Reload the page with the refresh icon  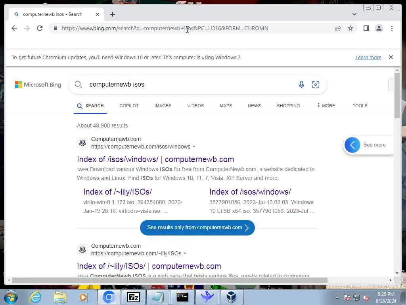(40, 28)
